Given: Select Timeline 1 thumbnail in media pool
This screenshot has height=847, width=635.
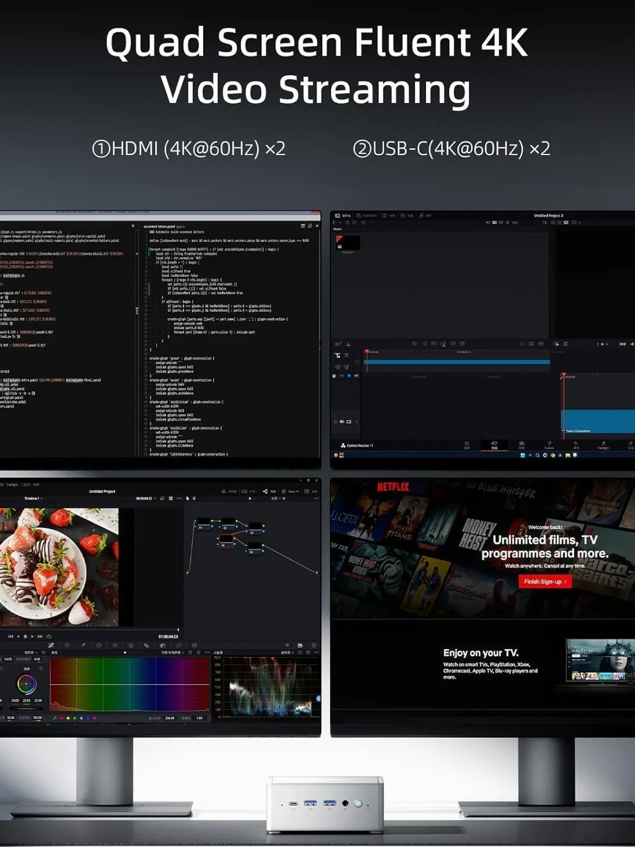Looking at the screenshot, I should coord(347,244).
